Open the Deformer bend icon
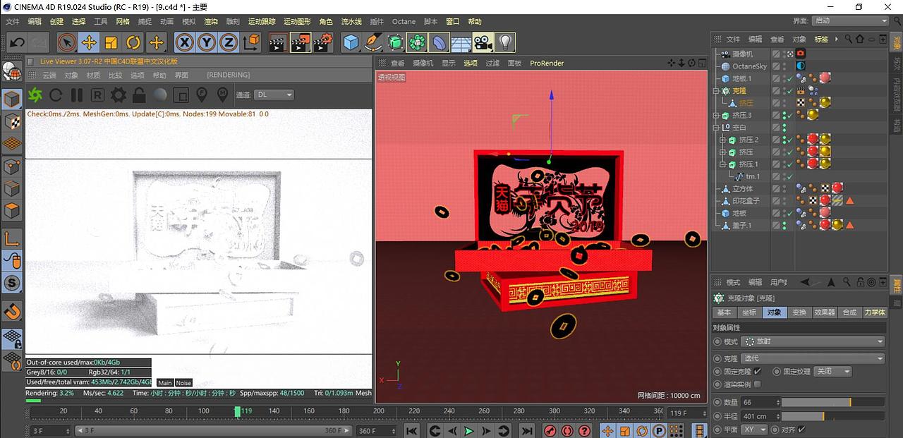The image size is (903, 438). [x=439, y=43]
